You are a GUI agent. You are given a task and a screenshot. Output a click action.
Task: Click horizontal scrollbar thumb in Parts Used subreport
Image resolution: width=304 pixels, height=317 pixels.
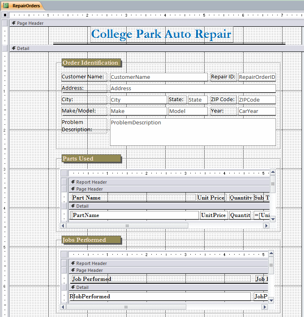[x=127, y=226]
